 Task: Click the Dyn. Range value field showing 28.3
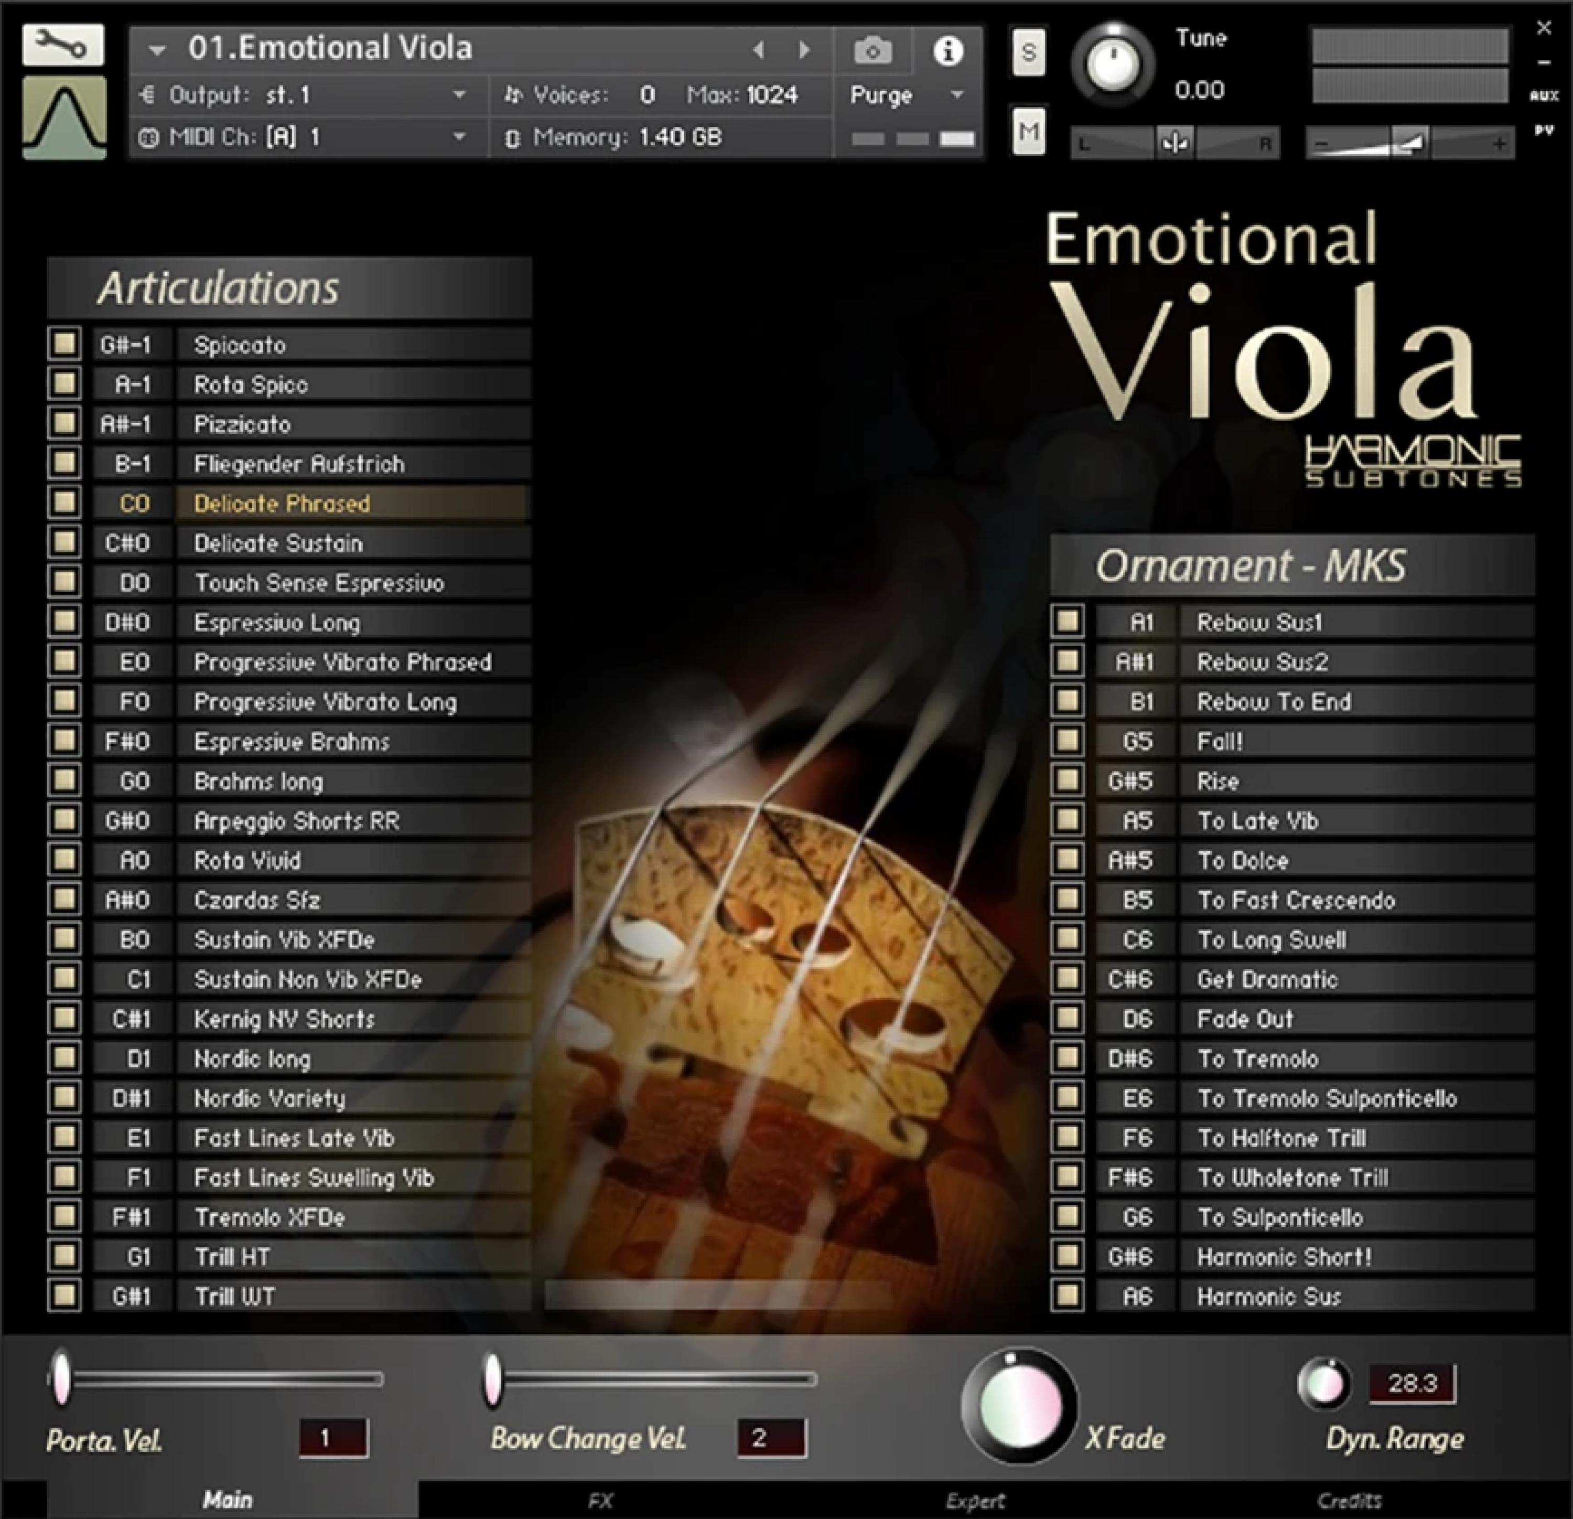pyautogui.click(x=1413, y=1385)
